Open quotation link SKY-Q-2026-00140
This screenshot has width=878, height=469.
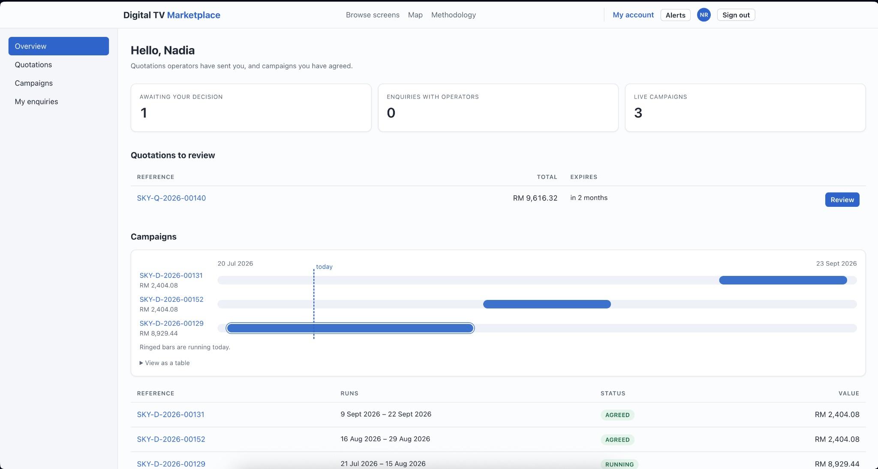[171, 198]
